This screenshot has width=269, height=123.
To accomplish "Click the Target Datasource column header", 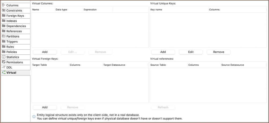I will (114, 65).
